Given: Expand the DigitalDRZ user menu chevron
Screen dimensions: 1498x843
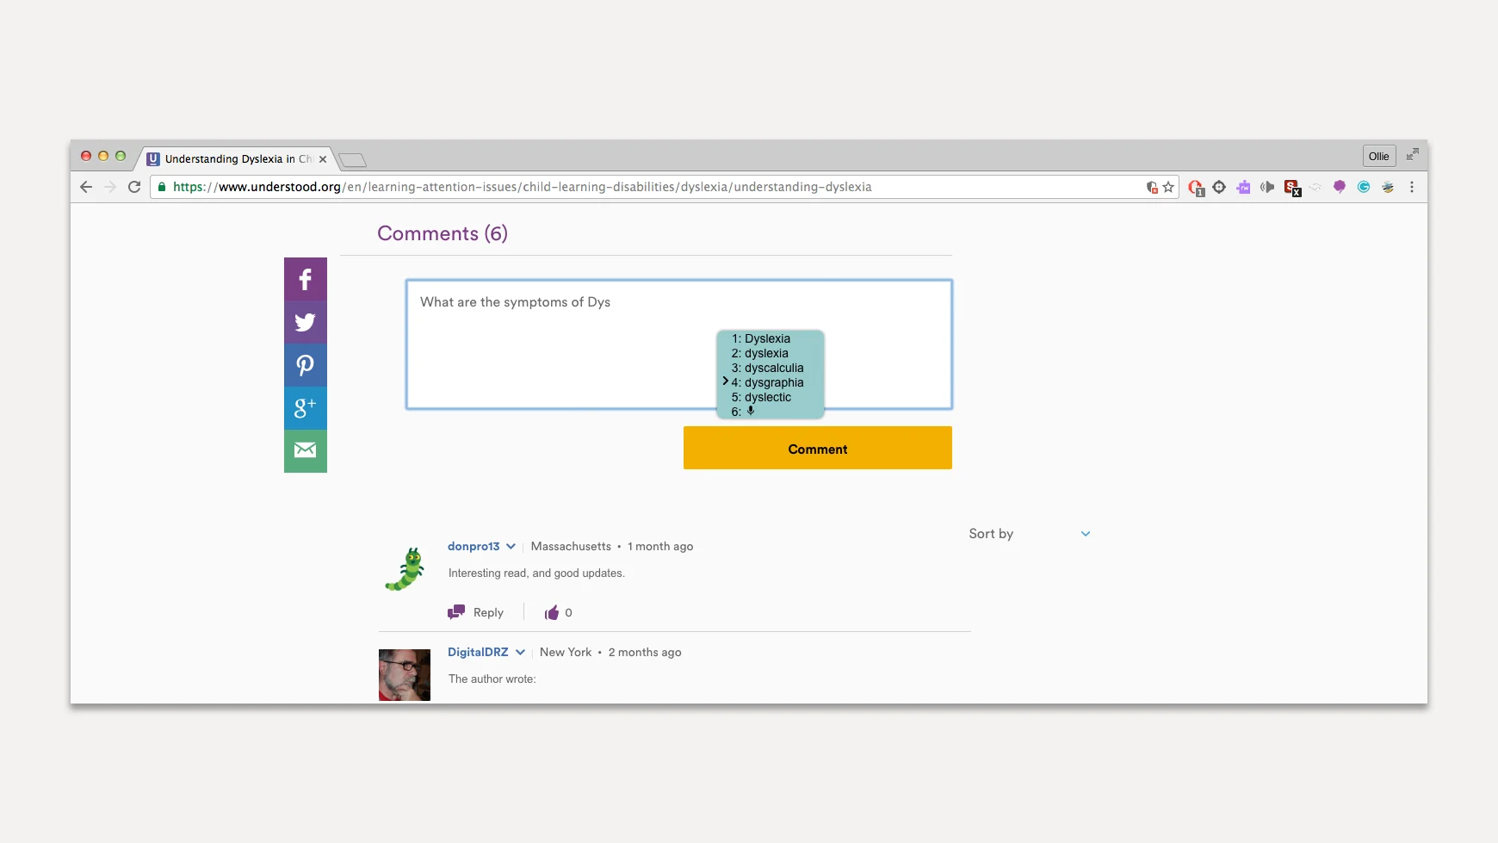Looking at the screenshot, I should [520, 653].
